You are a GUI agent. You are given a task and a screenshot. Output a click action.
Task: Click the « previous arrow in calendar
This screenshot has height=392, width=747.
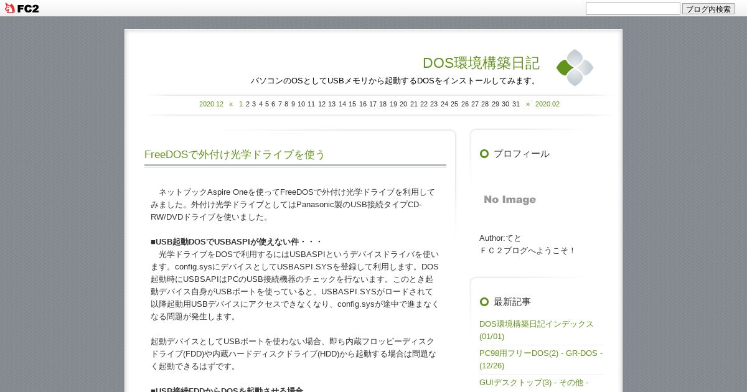point(231,104)
